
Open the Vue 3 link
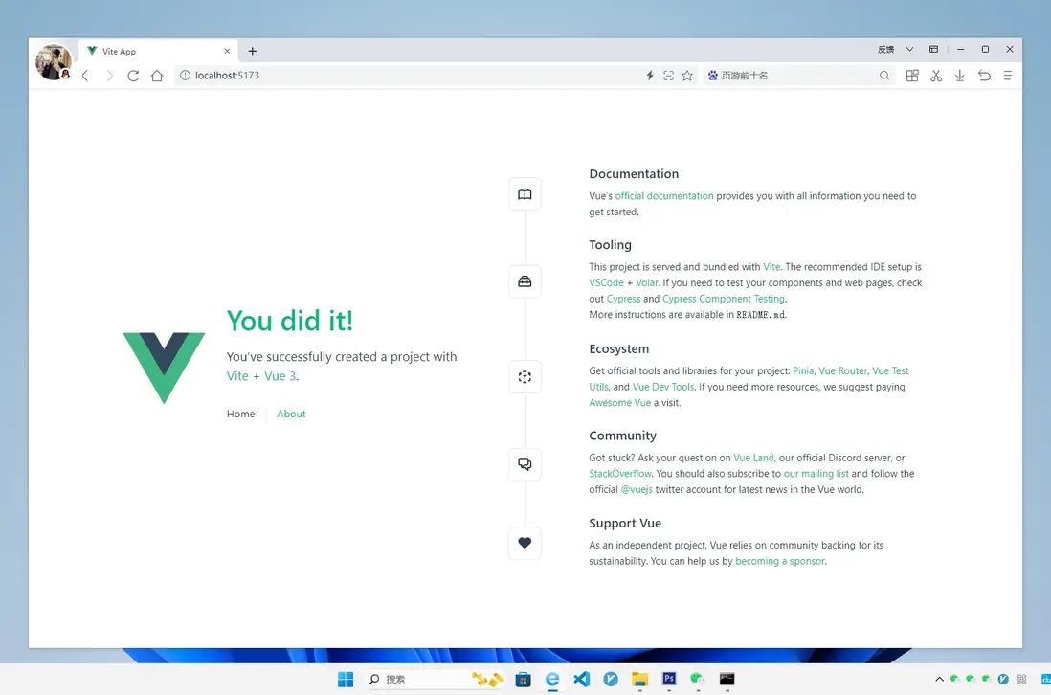coord(280,376)
